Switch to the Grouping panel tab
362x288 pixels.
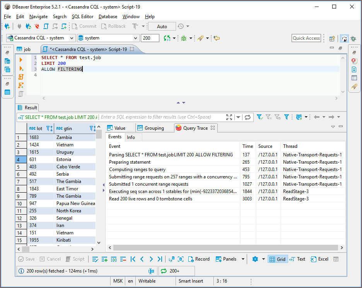151,128
